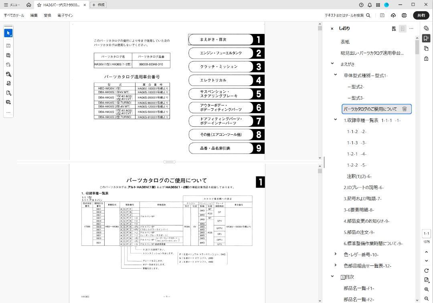Open the 編集 menu

[x=34, y=16]
